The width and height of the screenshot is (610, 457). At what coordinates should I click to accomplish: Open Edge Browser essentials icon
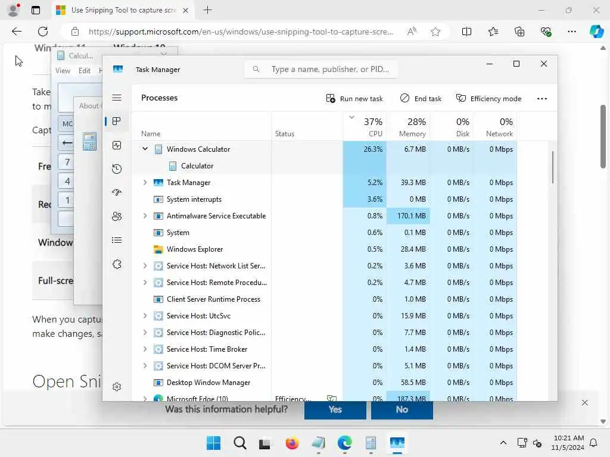pos(546,32)
